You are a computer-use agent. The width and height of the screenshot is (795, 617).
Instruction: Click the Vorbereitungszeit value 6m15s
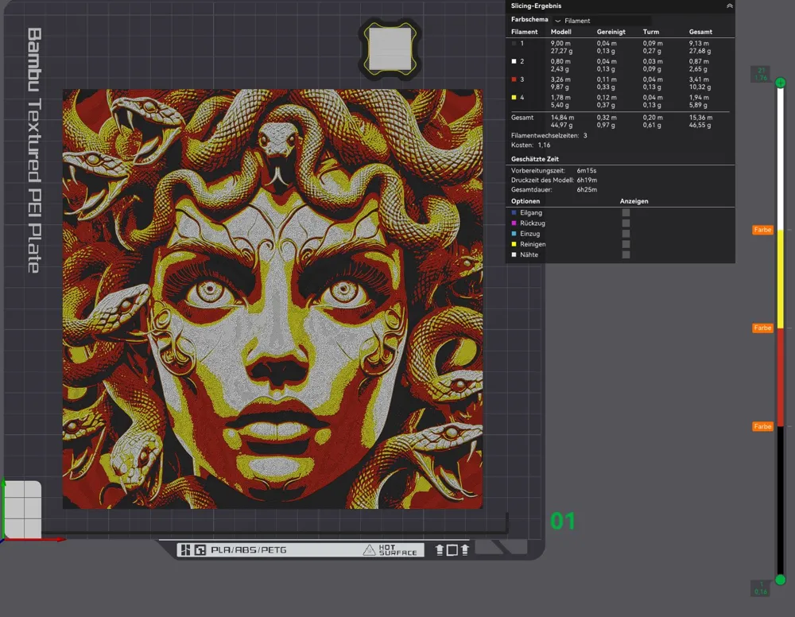[x=587, y=171]
